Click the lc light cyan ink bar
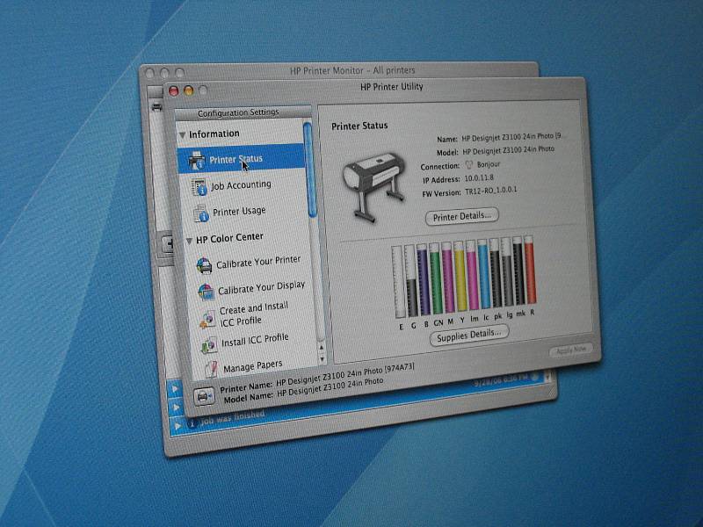 pos(484,274)
